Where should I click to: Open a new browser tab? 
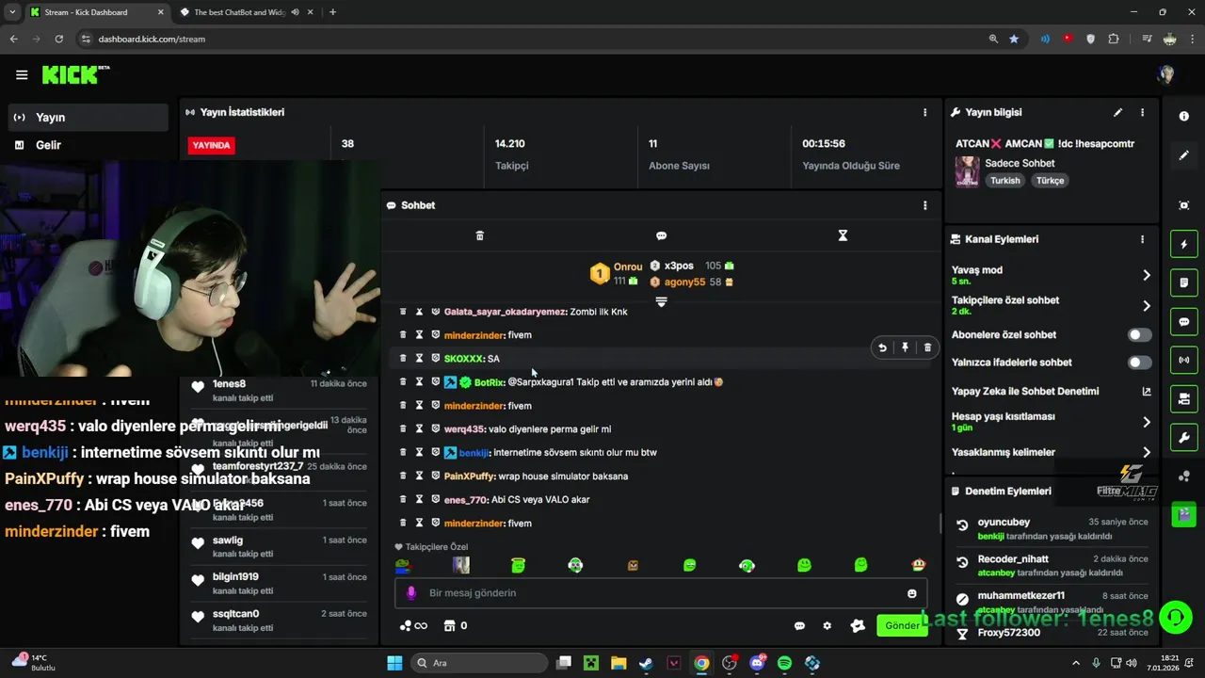tap(333, 12)
